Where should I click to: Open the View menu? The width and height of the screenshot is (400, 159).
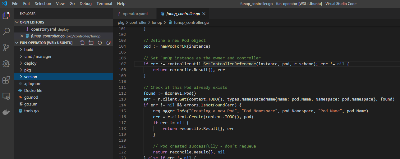point(60,4)
